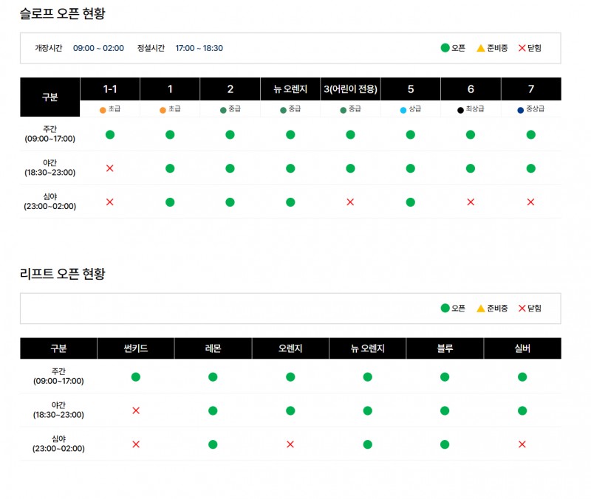The height and width of the screenshot is (499, 591).
Task: Click the 썬키드 lift closed X at 야간
Action: [136, 410]
